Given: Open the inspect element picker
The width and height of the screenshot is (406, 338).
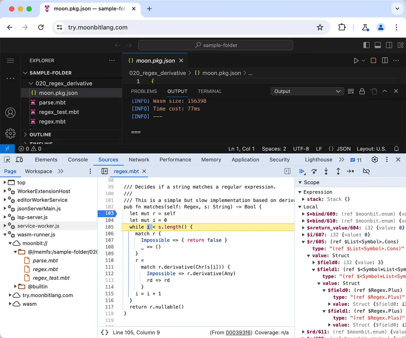Looking at the screenshot, I should (7, 160).
